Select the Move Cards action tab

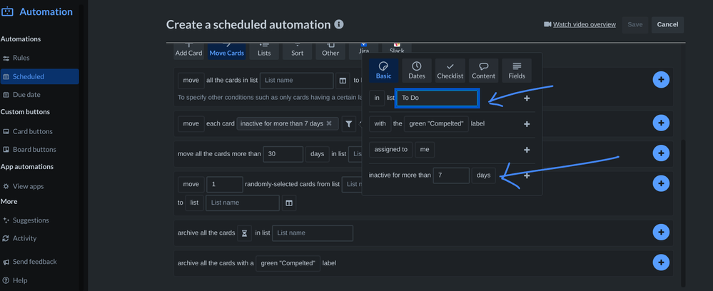[x=226, y=51]
